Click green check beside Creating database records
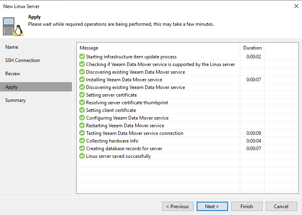Viewport: 302px width, 215px height. (82, 148)
